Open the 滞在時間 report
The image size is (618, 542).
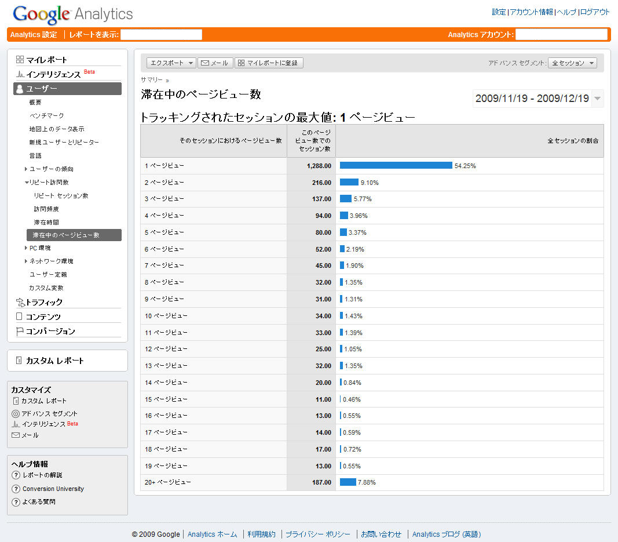pyautogui.click(x=46, y=223)
